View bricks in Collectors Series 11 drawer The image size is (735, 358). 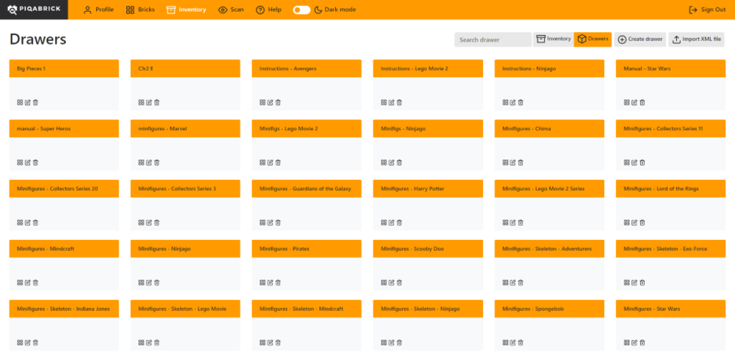[x=627, y=162]
